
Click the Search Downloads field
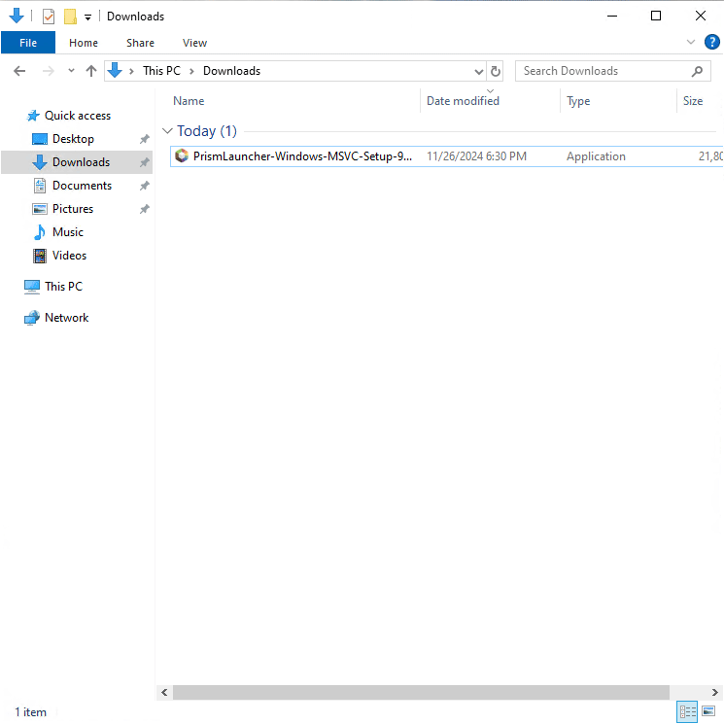click(x=603, y=71)
